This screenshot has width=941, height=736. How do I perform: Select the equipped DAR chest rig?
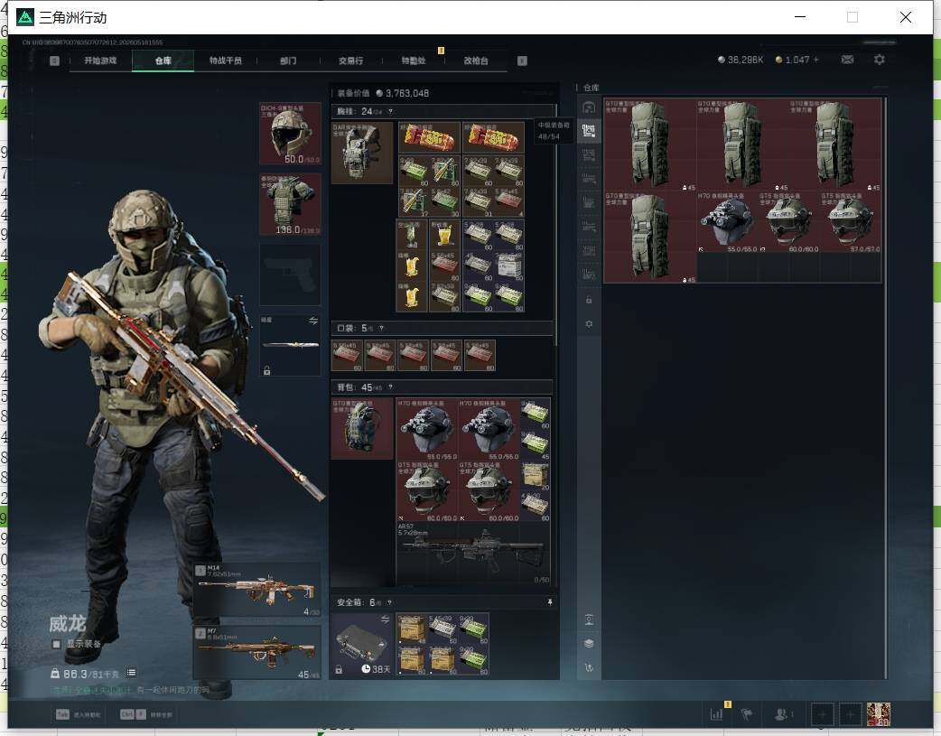pos(362,153)
